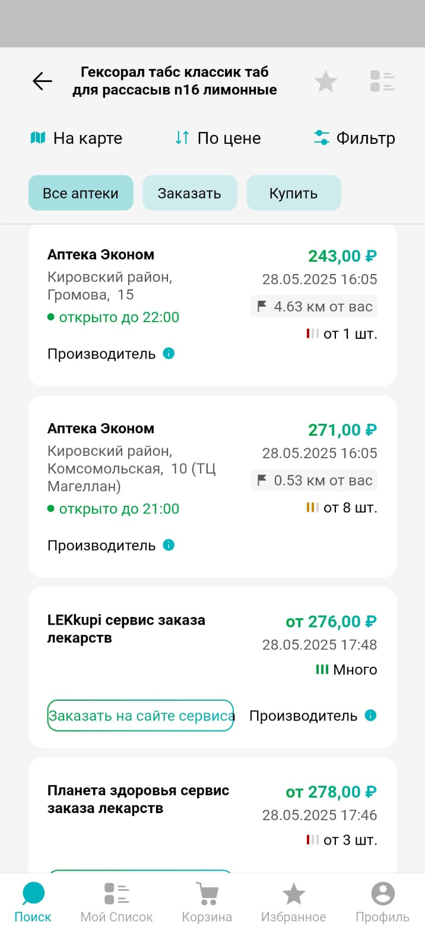This screenshot has height=951, width=425.
Task: Go back using the arrow icon
Action: pyautogui.click(x=42, y=81)
